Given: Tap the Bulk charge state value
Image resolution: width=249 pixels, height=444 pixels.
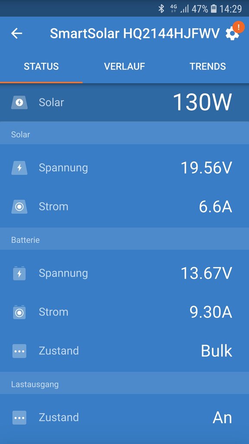Looking at the screenshot, I should [x=217, y=351].
